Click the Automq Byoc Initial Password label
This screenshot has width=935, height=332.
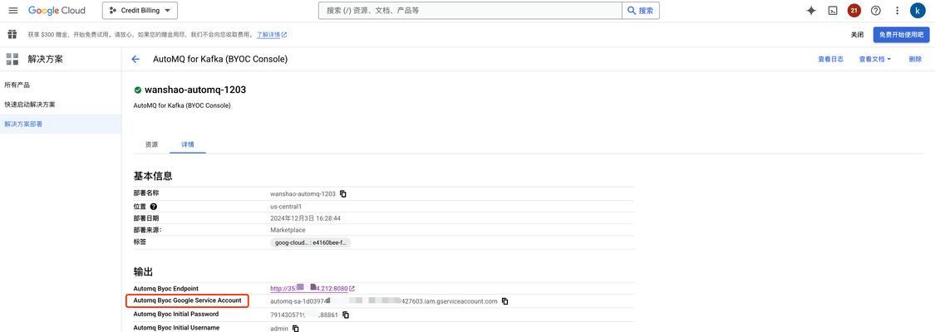176,314
